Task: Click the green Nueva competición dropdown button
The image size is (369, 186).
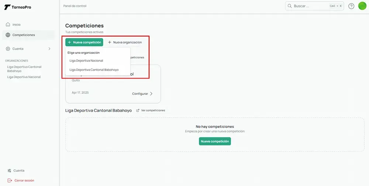Action: 84,42
